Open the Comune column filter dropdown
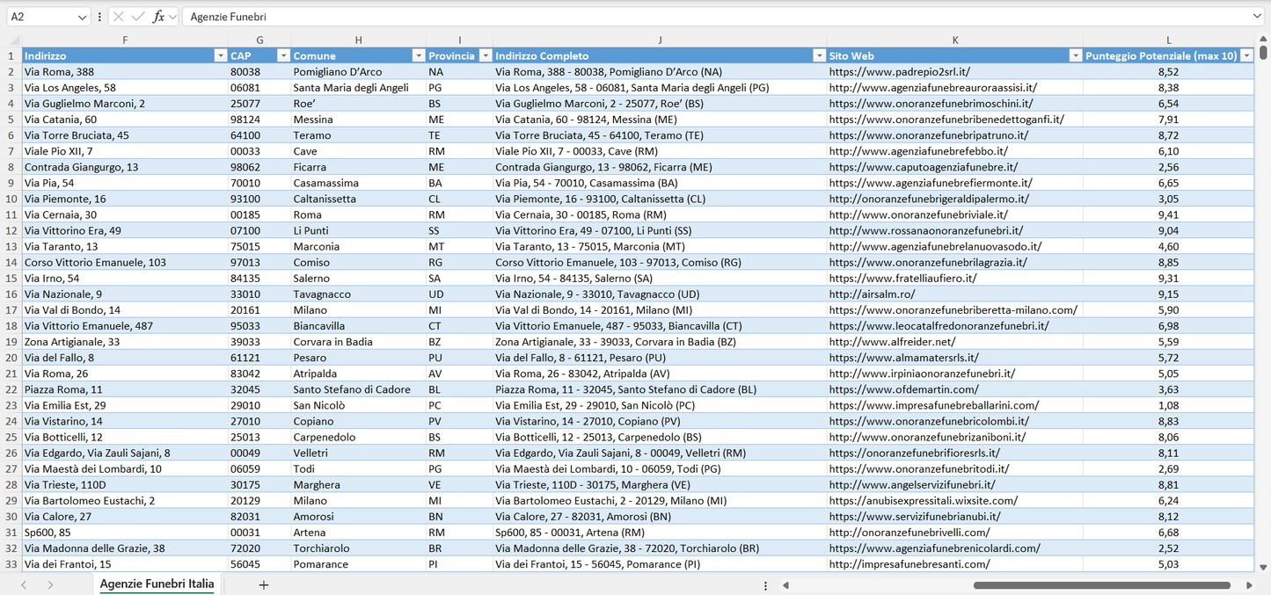1271x595 pixels. coord(418,56)
